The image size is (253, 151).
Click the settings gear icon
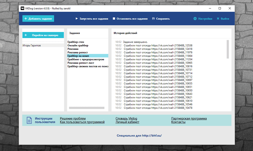195,19
